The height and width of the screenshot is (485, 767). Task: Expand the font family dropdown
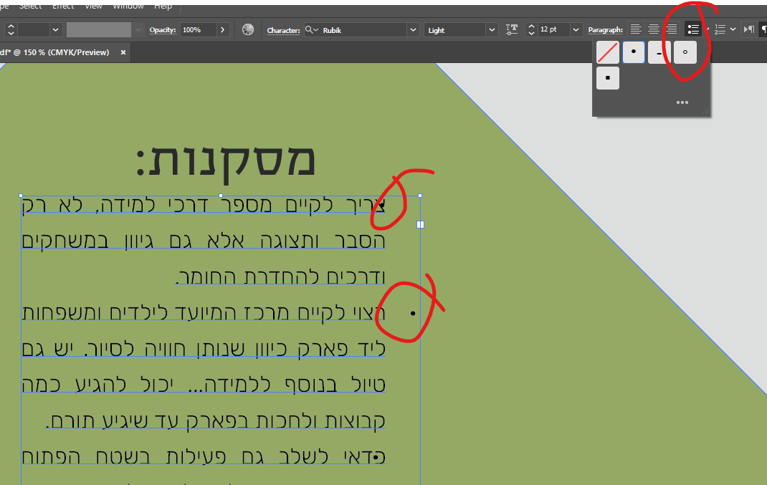click(x=414, y=30)
